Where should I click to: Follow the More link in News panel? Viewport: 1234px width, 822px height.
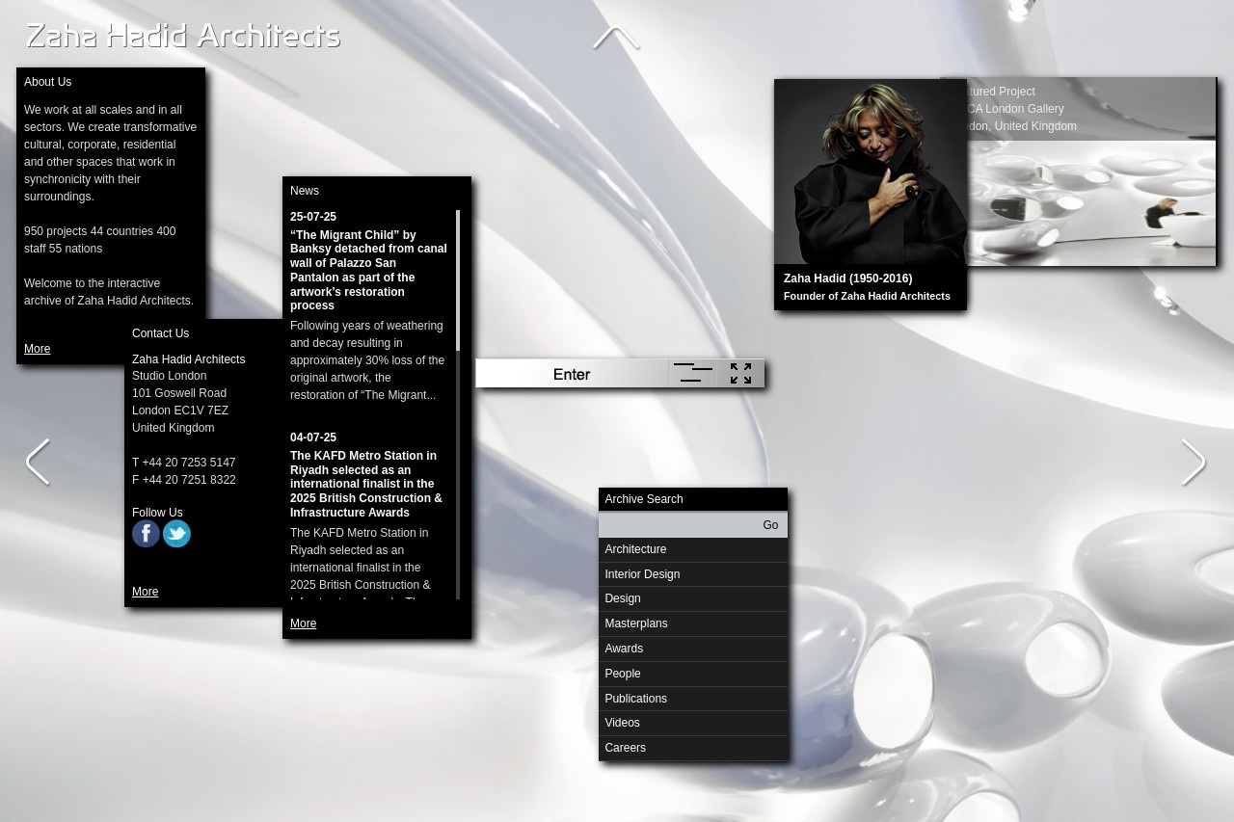pos(303,623)
